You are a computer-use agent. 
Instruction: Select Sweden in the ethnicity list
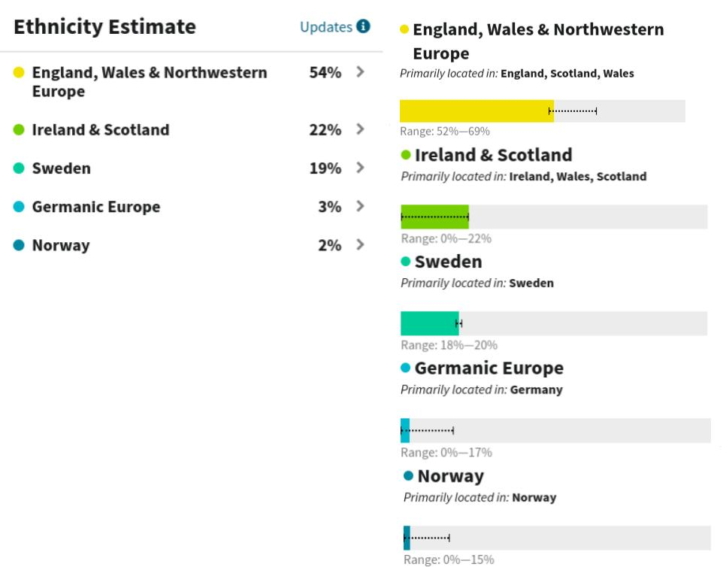62,168
